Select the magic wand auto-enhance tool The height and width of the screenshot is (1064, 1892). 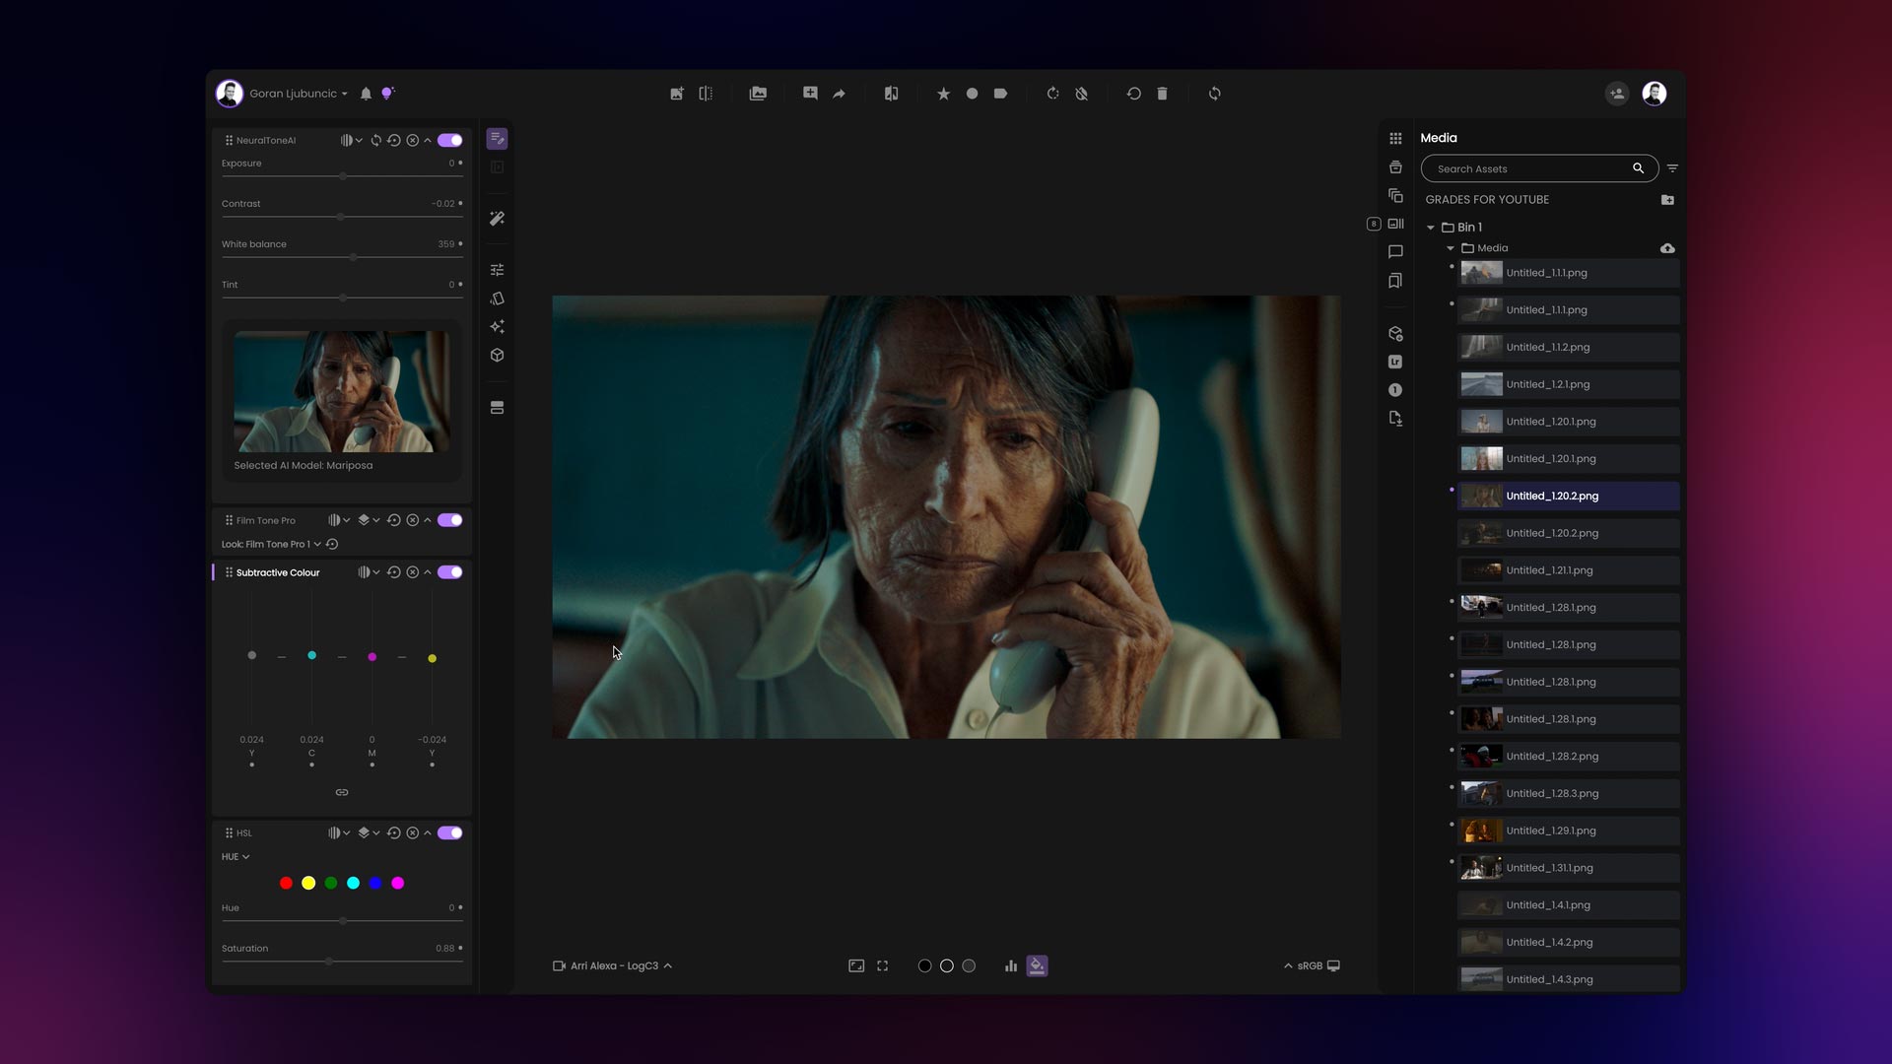pos(497,219)
